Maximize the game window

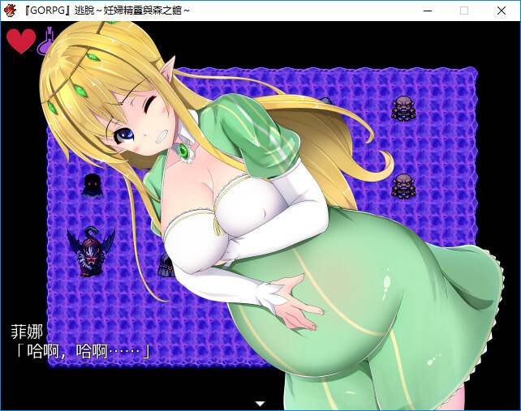click(x=464, y=10)
